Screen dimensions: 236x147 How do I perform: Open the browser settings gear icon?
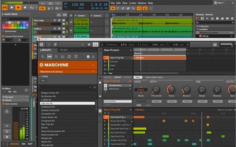(232, 18)
